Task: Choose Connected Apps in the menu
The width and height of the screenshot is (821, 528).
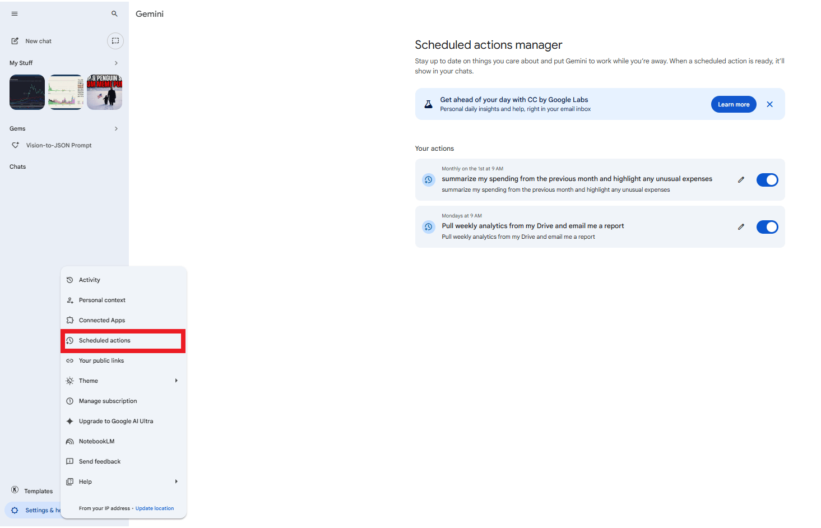Action: 123,320
